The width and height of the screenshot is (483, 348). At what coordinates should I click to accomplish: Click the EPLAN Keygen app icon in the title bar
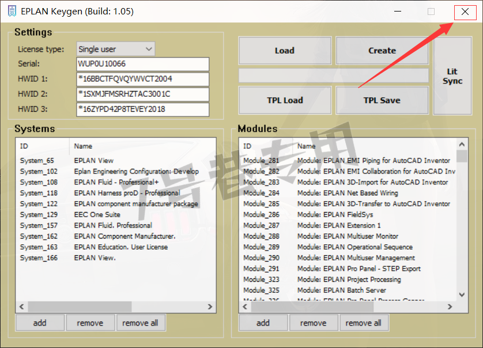12,12
